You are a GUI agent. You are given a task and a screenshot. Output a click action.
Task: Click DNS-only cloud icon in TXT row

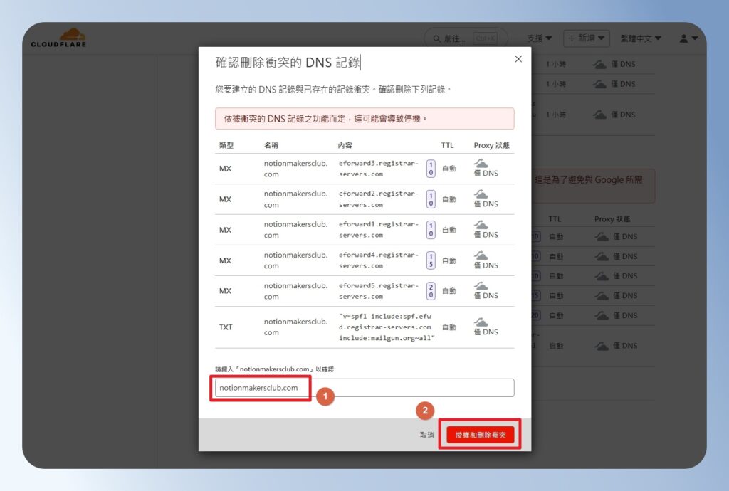(x=481, y=322)
